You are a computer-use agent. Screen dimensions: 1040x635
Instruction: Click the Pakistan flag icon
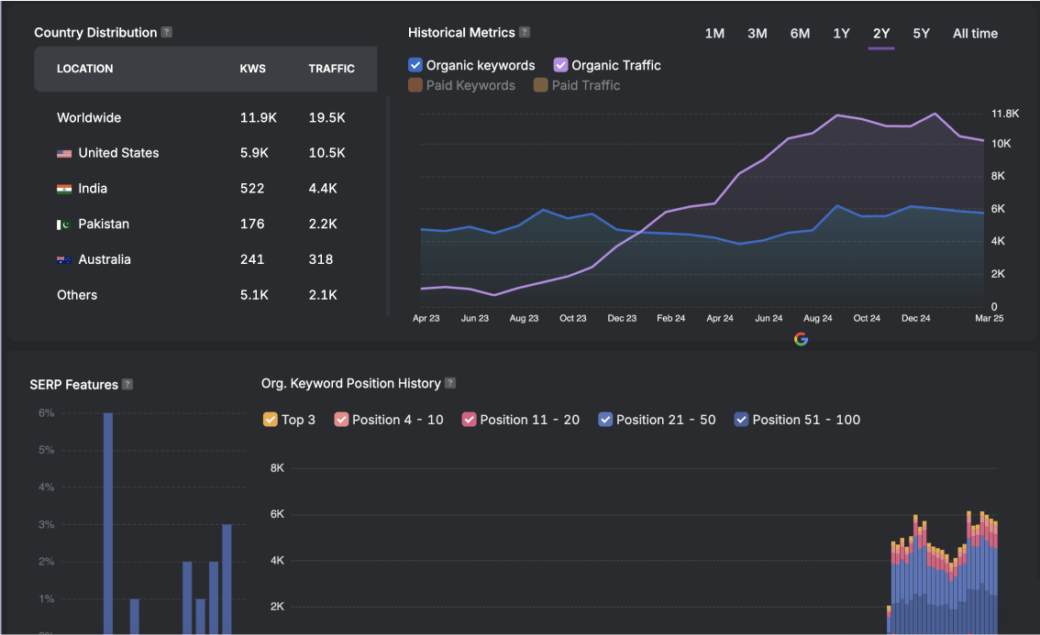coord(64,224)
